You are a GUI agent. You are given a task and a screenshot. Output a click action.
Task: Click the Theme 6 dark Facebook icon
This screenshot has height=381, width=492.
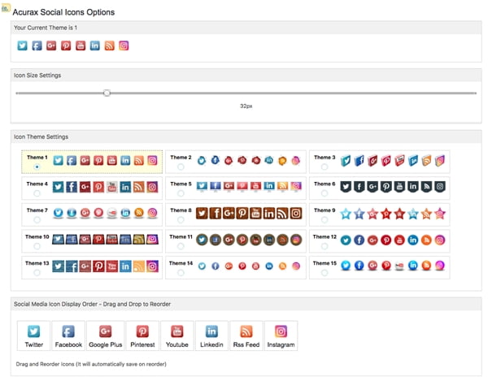(x=359, y=187)
